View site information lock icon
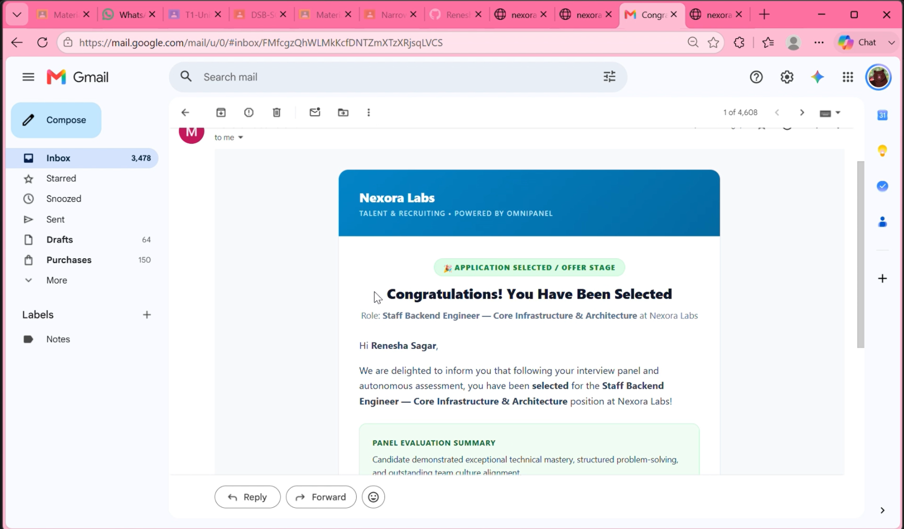Image resolution: width=904 pixels, height=529 pixels. (x=68, y=42)
